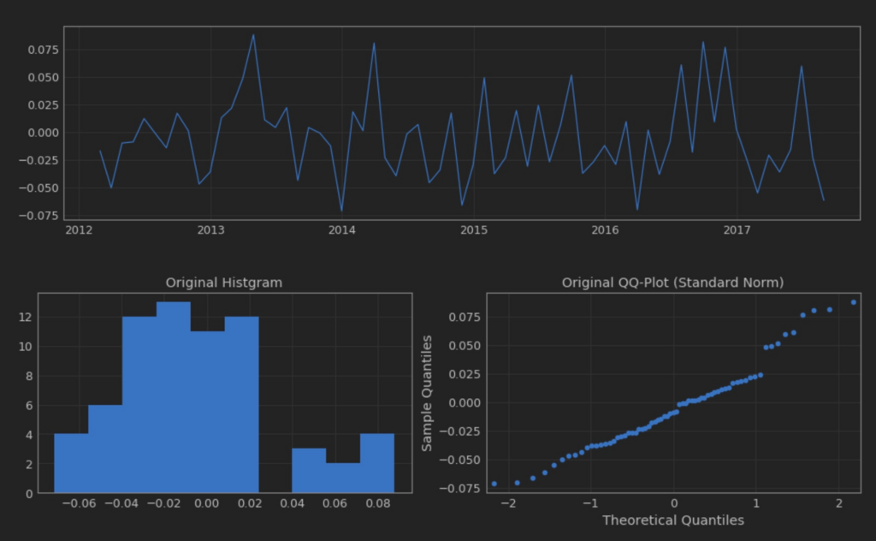Select the 0.025 tick on the time series y-axis
Viewport: 876px width, 541px height.
(44, 105)
